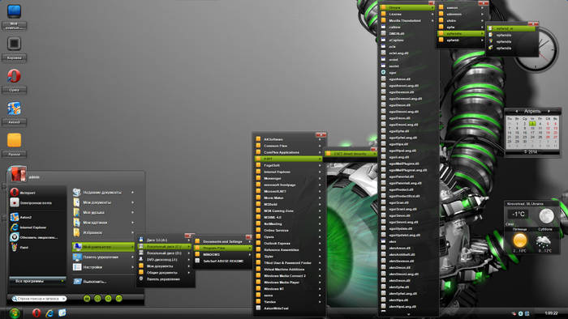Expand the Windows Media Player folder
The image size is (568, 319).
(289, 282)
